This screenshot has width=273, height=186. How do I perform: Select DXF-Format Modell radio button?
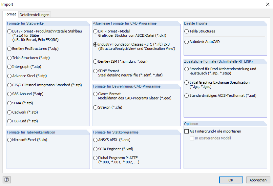coord(95,31)
